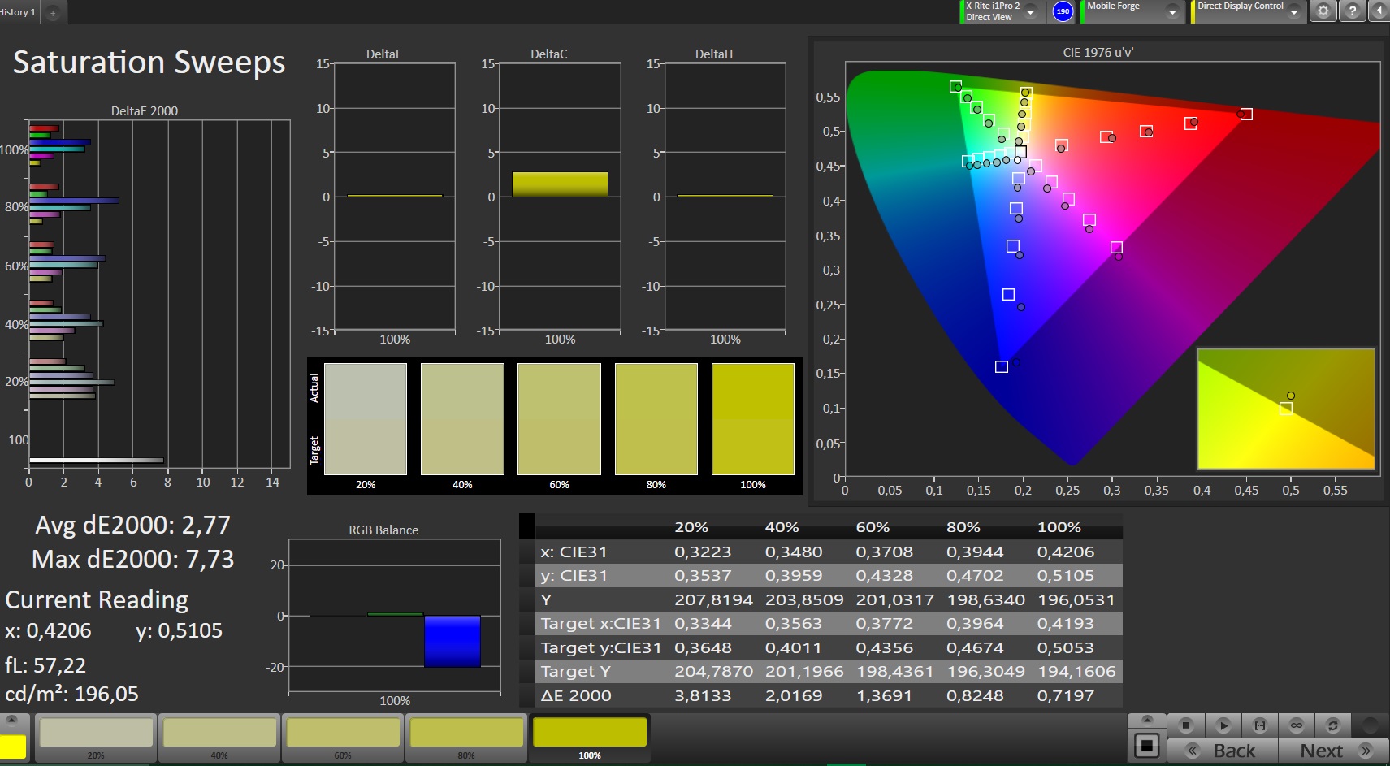Viewport: 1390px width, 766px height.
Task: Click the large black square pattern icon
Action: (x=1146, y=745)
